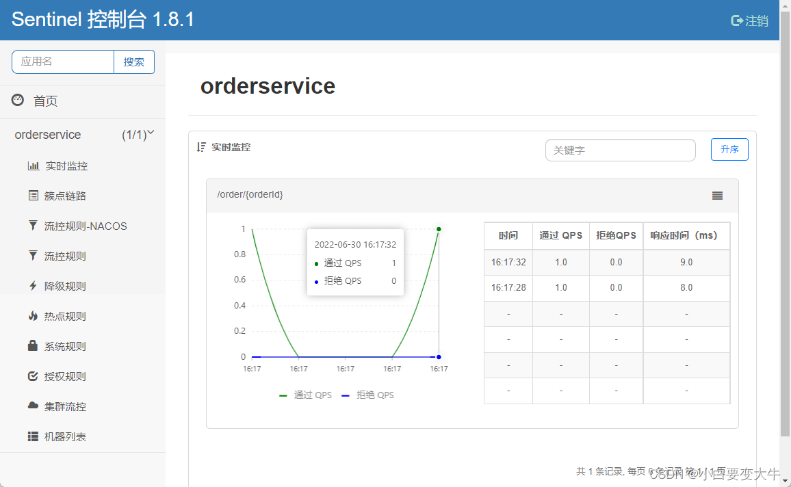Click the 拒绝QPS column header
Viewport: 791px width, 487px height.
[616, 235]
